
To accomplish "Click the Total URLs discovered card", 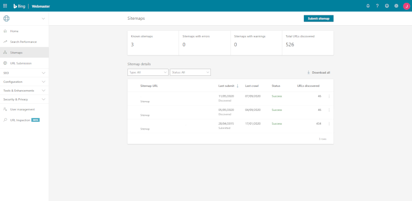I will (308, 43).
